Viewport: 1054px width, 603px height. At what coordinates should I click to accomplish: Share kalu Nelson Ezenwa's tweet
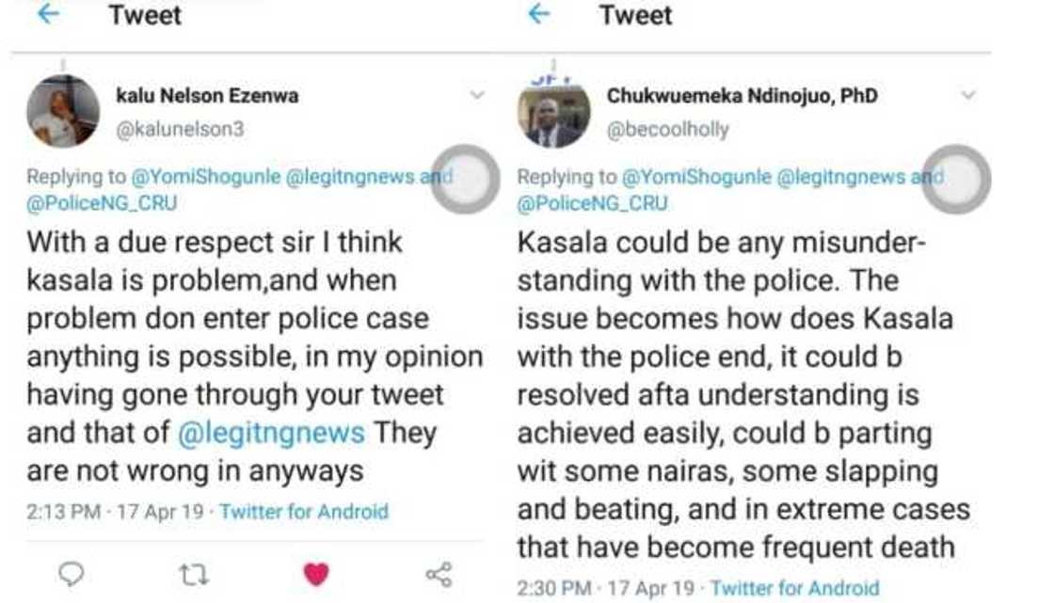(439, 573)
